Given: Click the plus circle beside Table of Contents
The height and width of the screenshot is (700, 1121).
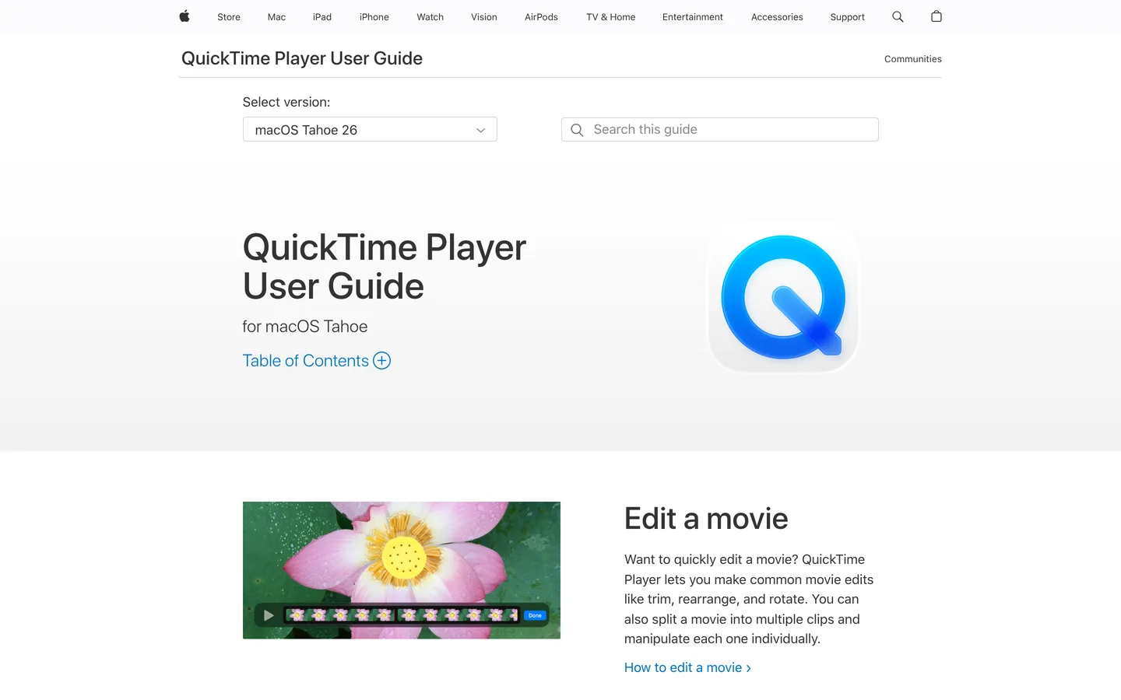Looking at the screenshot, I should (x=381, y=360).
